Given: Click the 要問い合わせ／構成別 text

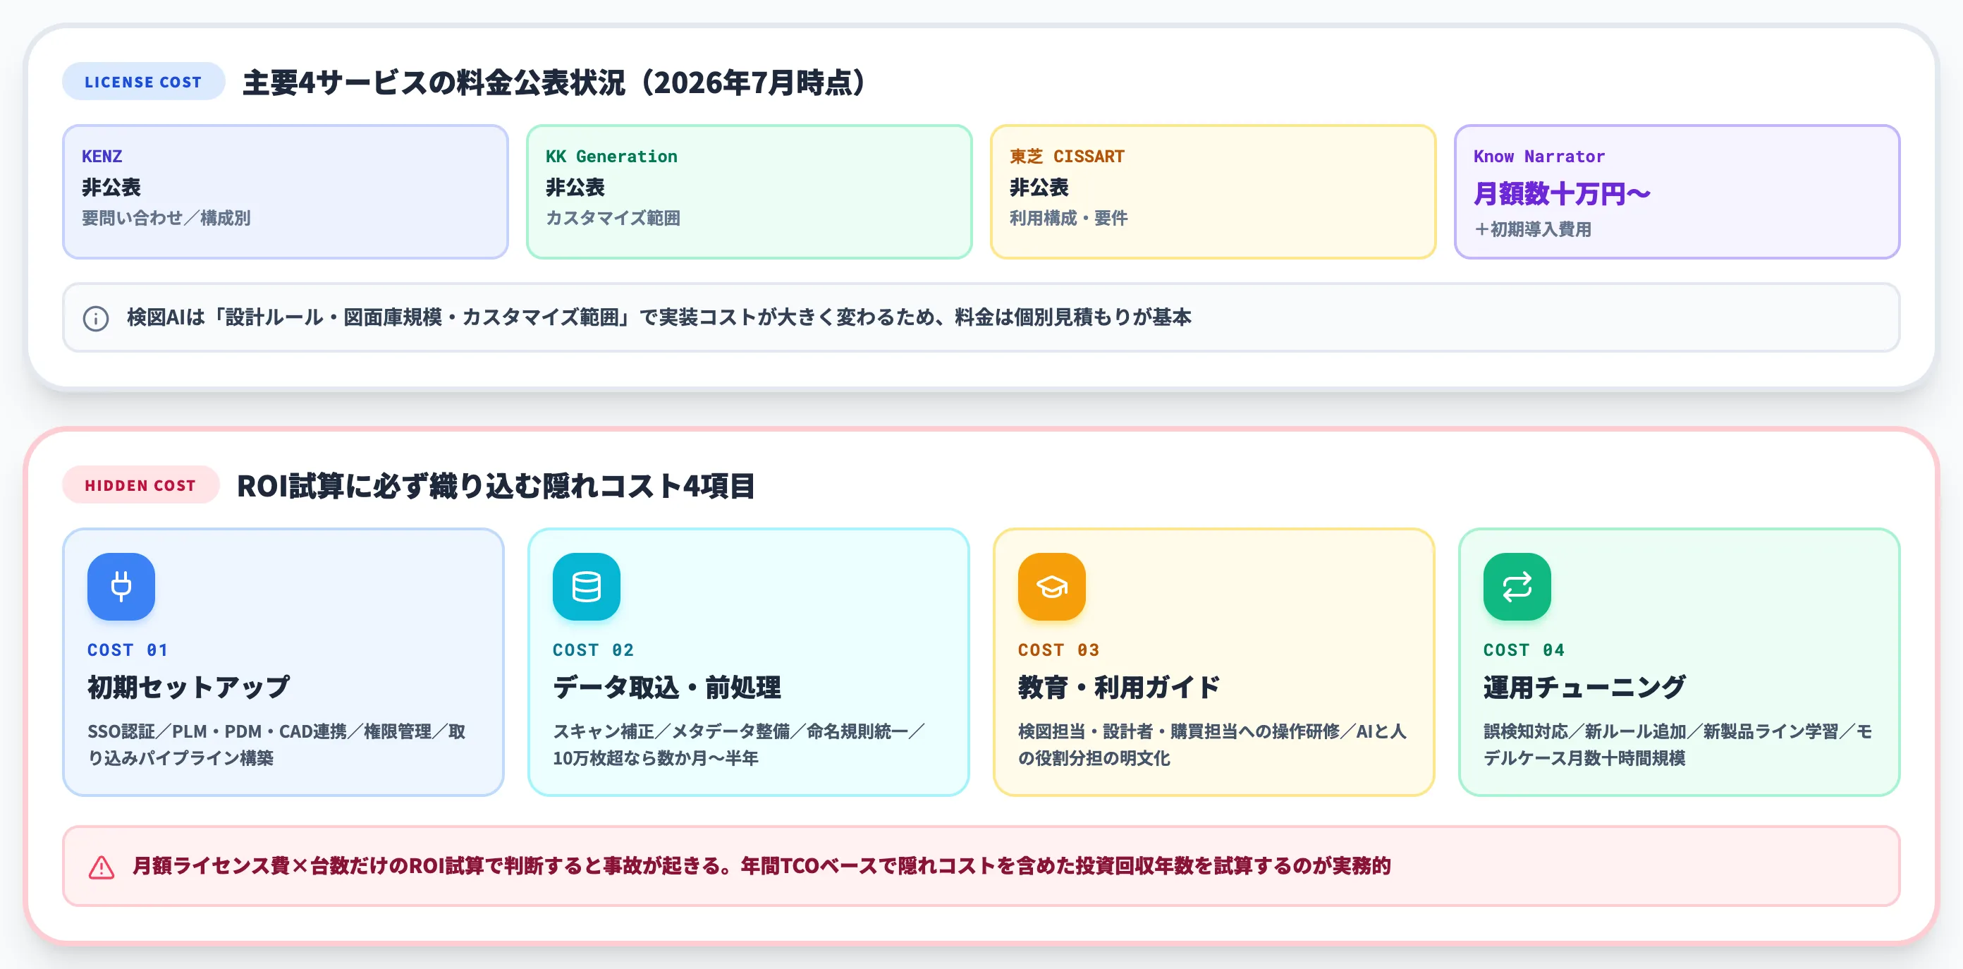Looking at the screenshot, I should point(166,218).
